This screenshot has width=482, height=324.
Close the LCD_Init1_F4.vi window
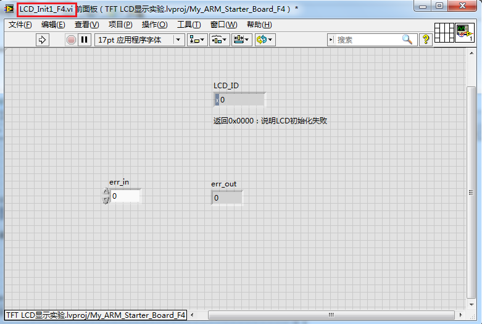462,6
